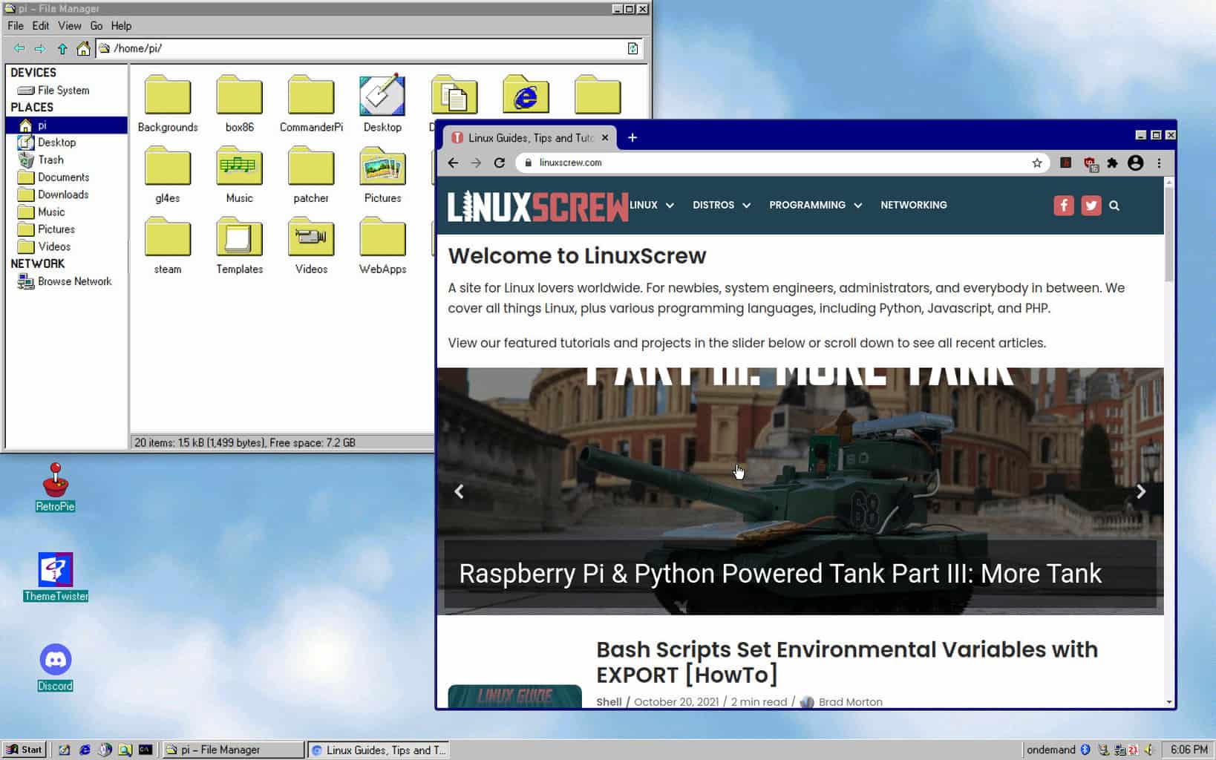This screenshot has width=1216, height=760.
Task: Go to previous slide in featured slider
Action: pos(460,491)
